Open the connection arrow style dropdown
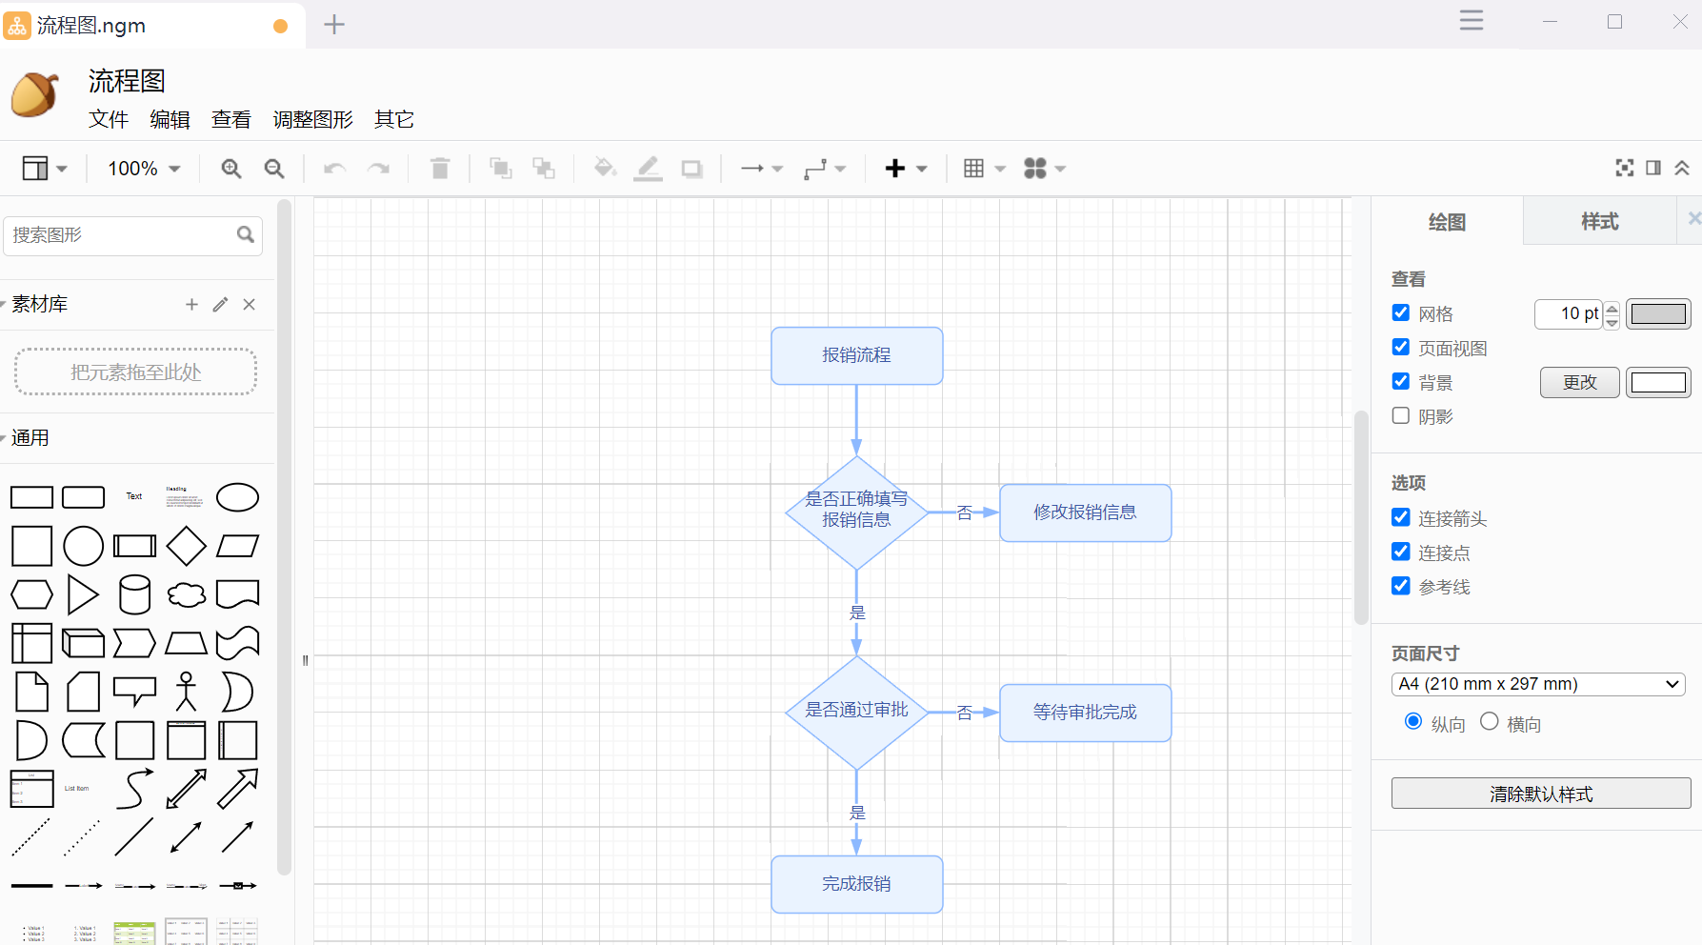1702x945 pixels. (762, 169)
